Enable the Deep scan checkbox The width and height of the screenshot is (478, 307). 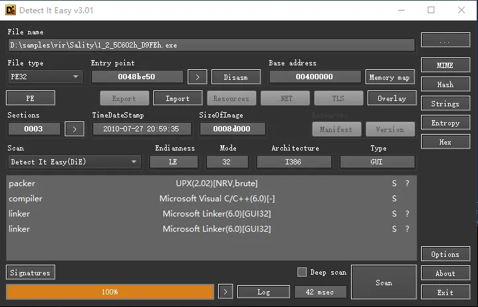[302, 272]
